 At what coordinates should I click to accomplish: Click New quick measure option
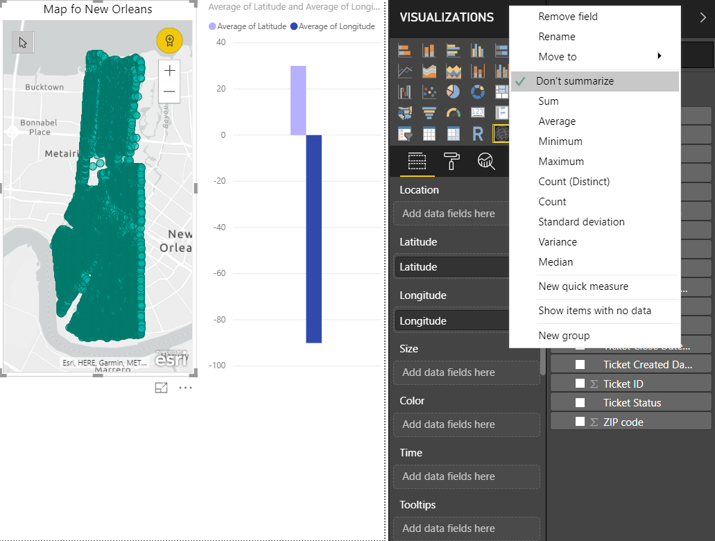pyautogui.click(x=583, y=286)
